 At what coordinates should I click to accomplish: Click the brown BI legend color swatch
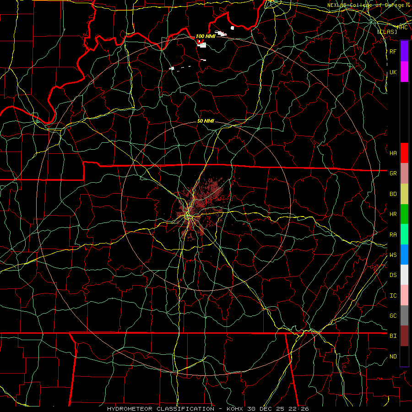coord(404,336)
